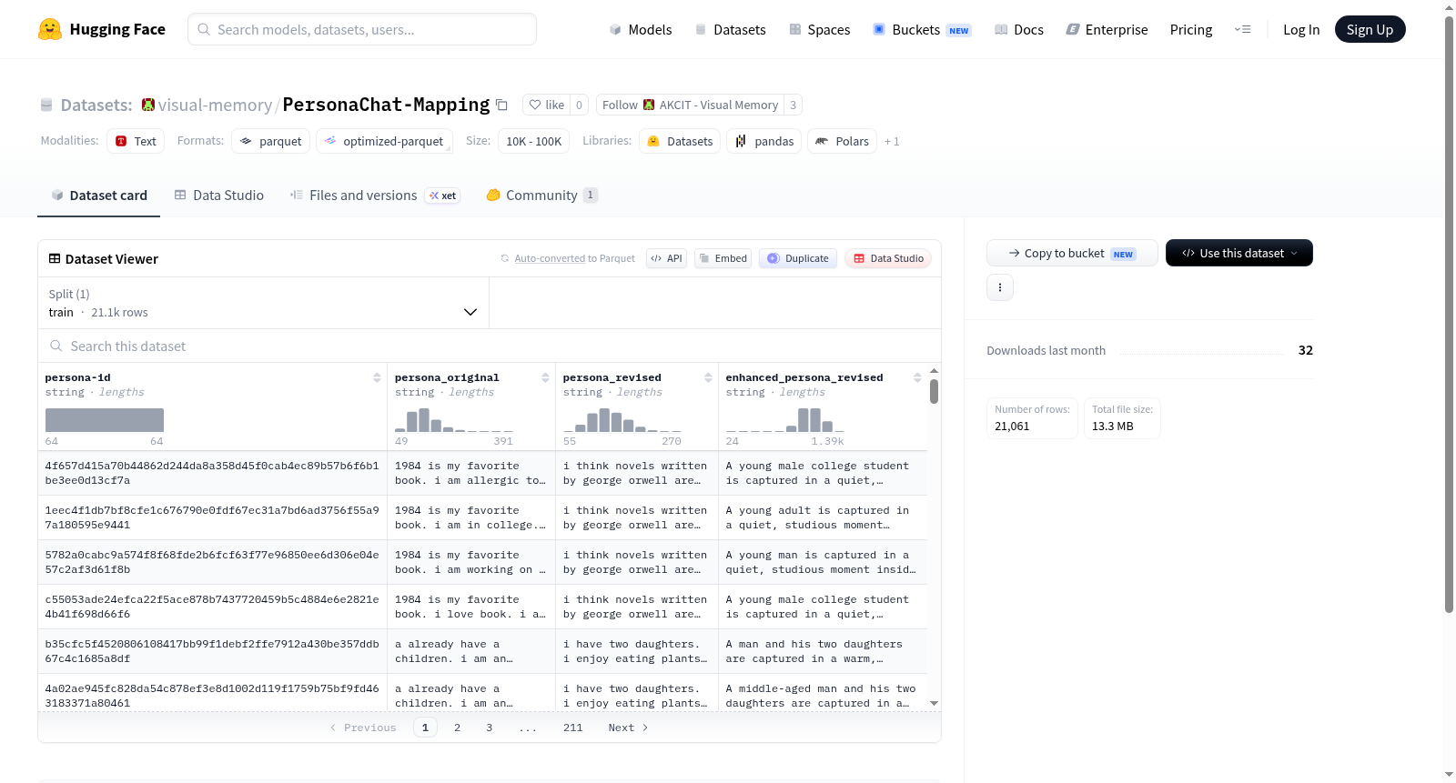Click the follower count 3
This screenshot has width=1456, height=783.
click(x=793, y=105)
